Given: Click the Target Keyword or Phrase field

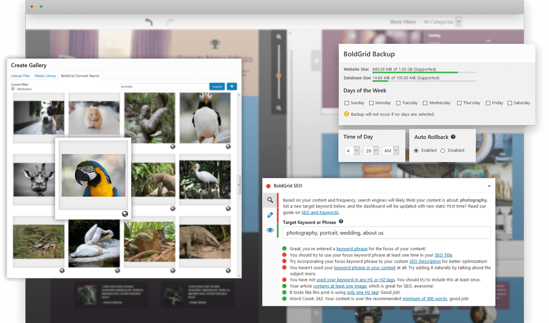Looking at the screenshot, I should pyautogui.click(x=387, y=233).
